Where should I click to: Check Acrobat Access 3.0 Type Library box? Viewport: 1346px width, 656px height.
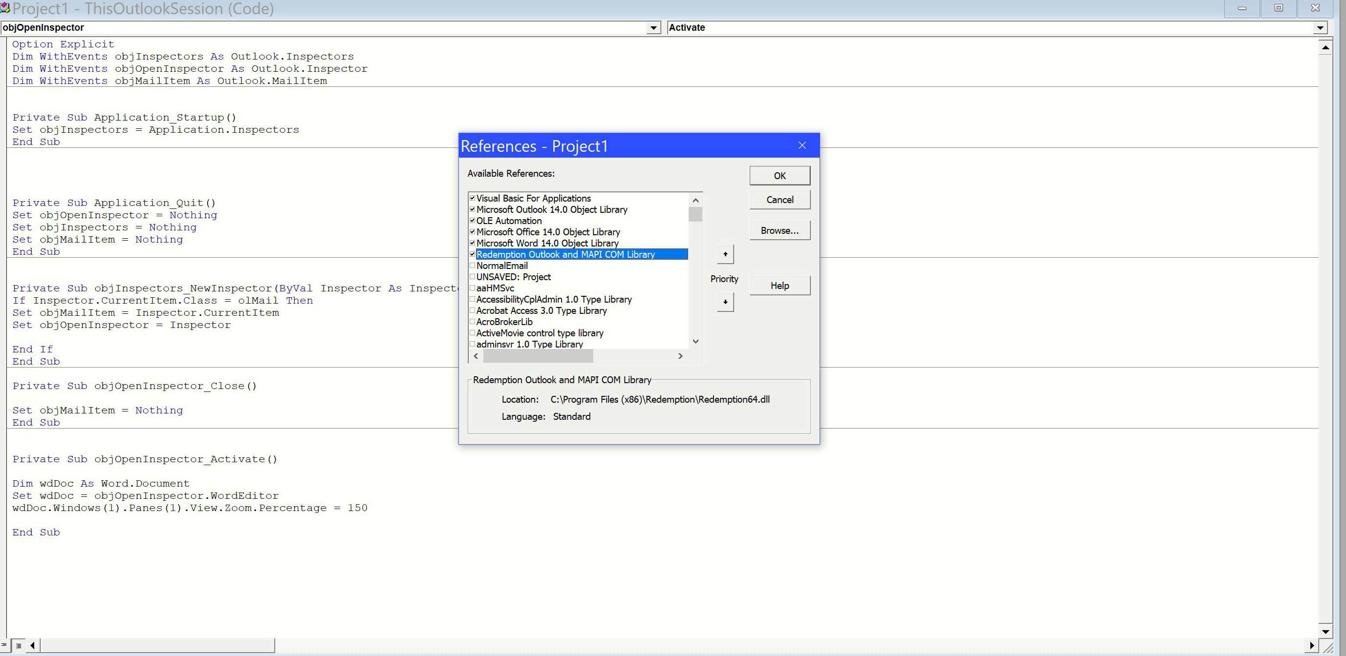click(472, 310)
